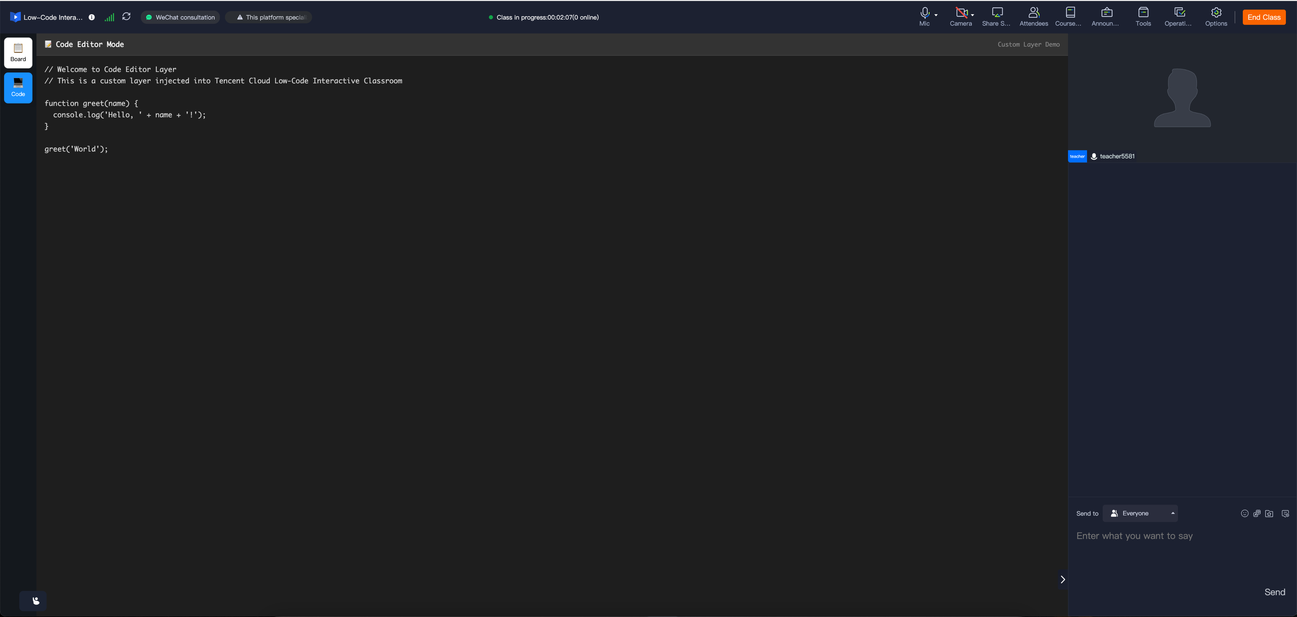The height and width of the screenshot is (617, 1297).
Task: Open the Options gear settings
Action: click(x=1216, y=16)
